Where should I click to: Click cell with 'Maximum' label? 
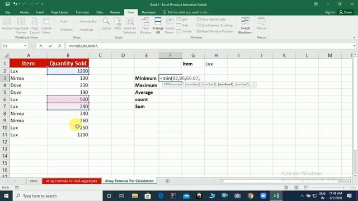147,85
